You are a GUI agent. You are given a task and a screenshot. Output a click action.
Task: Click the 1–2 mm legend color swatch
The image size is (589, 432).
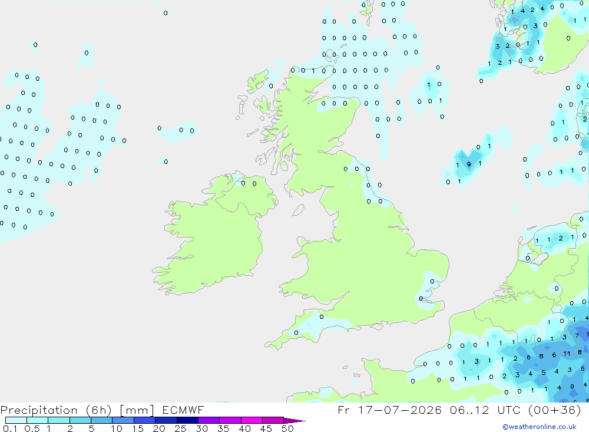point(59,420)
